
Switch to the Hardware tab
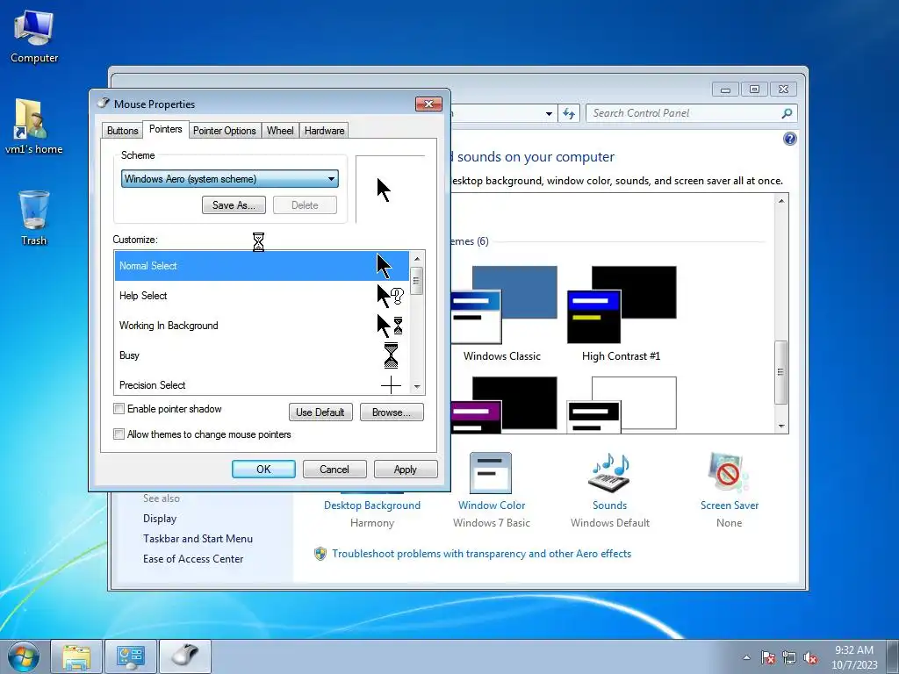tap(325, 131)
